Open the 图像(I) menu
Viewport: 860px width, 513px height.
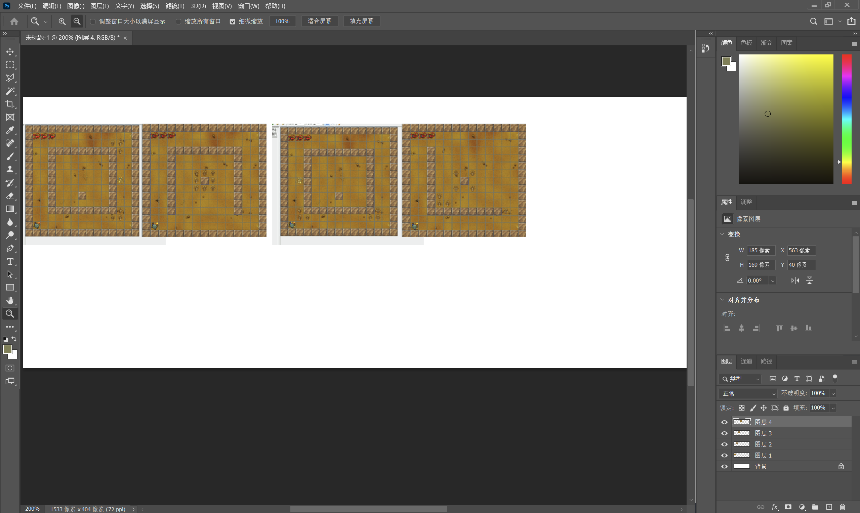pyautogui.click(x=76, y=6)
